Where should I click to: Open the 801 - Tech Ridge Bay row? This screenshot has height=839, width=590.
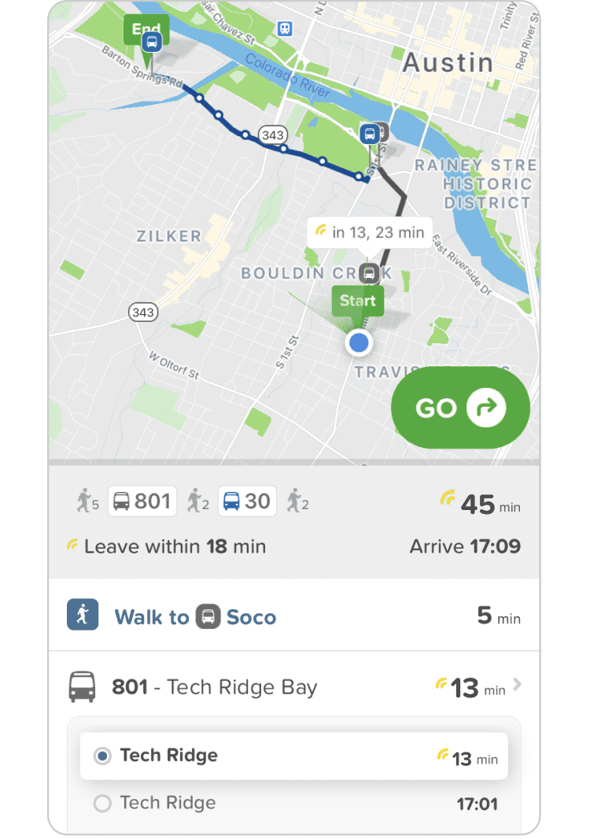coord(294,687)
